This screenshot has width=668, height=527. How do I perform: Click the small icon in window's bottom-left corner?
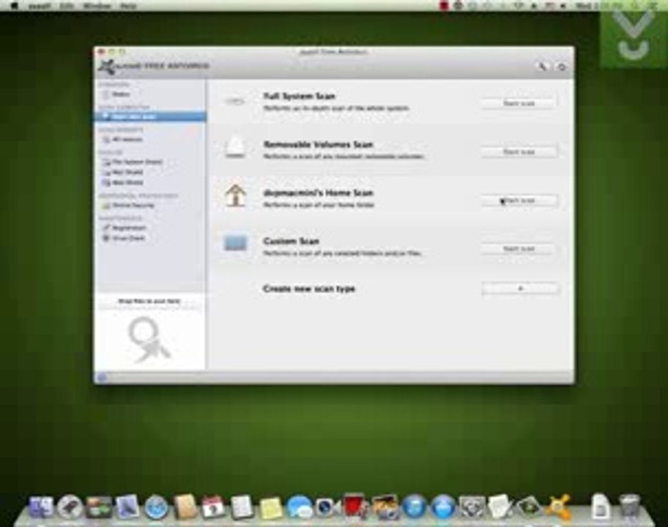click(102, 377)
